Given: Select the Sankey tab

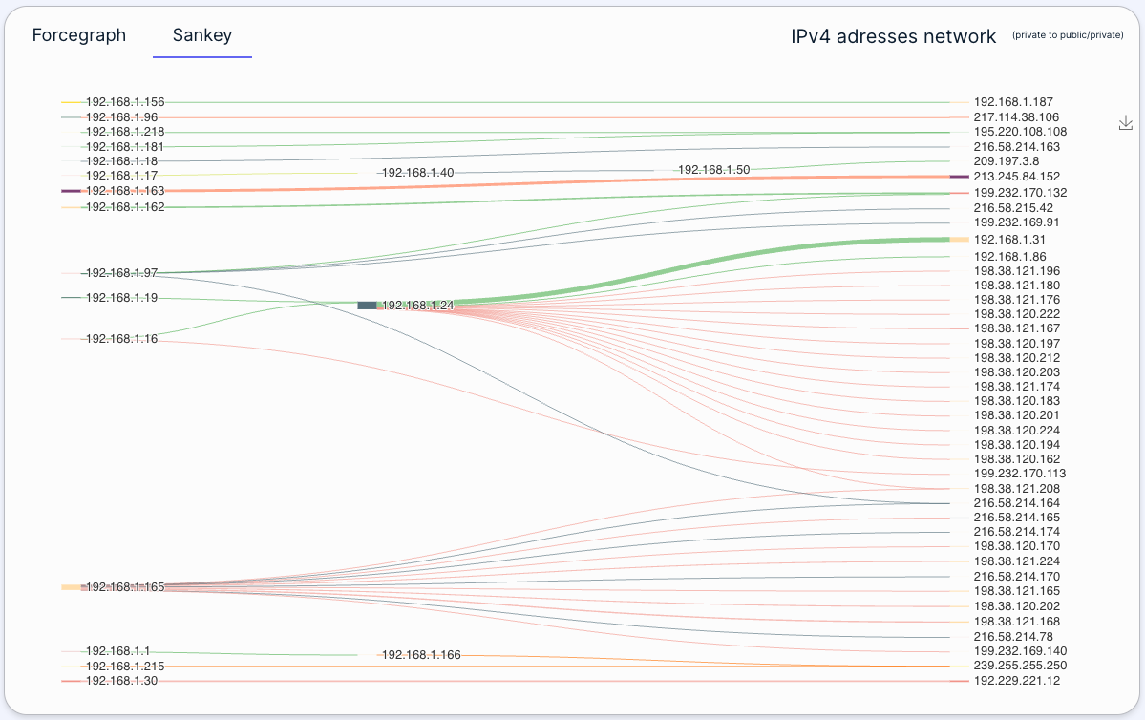Looking at the screenshot, I should coord(201,35).
